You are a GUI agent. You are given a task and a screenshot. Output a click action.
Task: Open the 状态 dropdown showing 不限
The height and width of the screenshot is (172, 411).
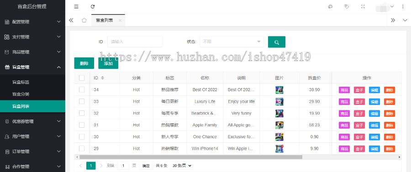coord(232,42)
